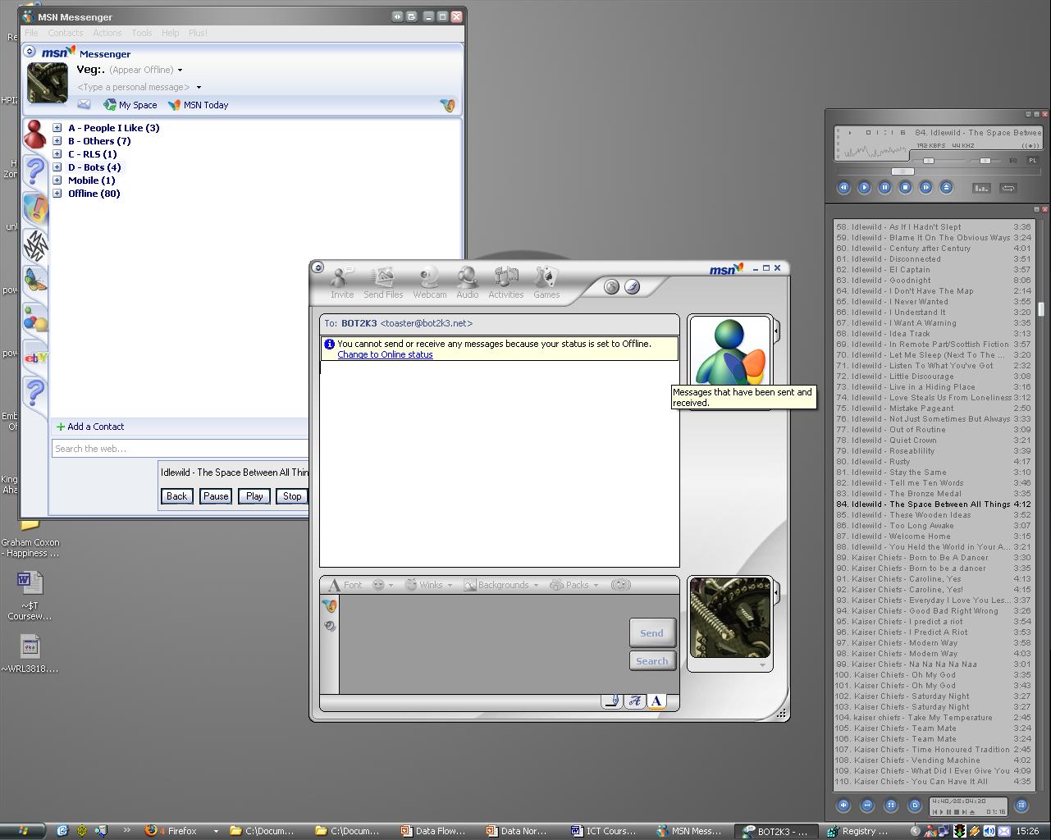Toggle repeat button in Winamp

click(x=1008, y=188)
